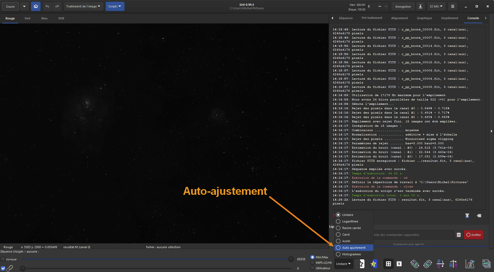This screenshot has height=272, width=494.
Task: Open the histogram transformation tool
Action: 470,264
